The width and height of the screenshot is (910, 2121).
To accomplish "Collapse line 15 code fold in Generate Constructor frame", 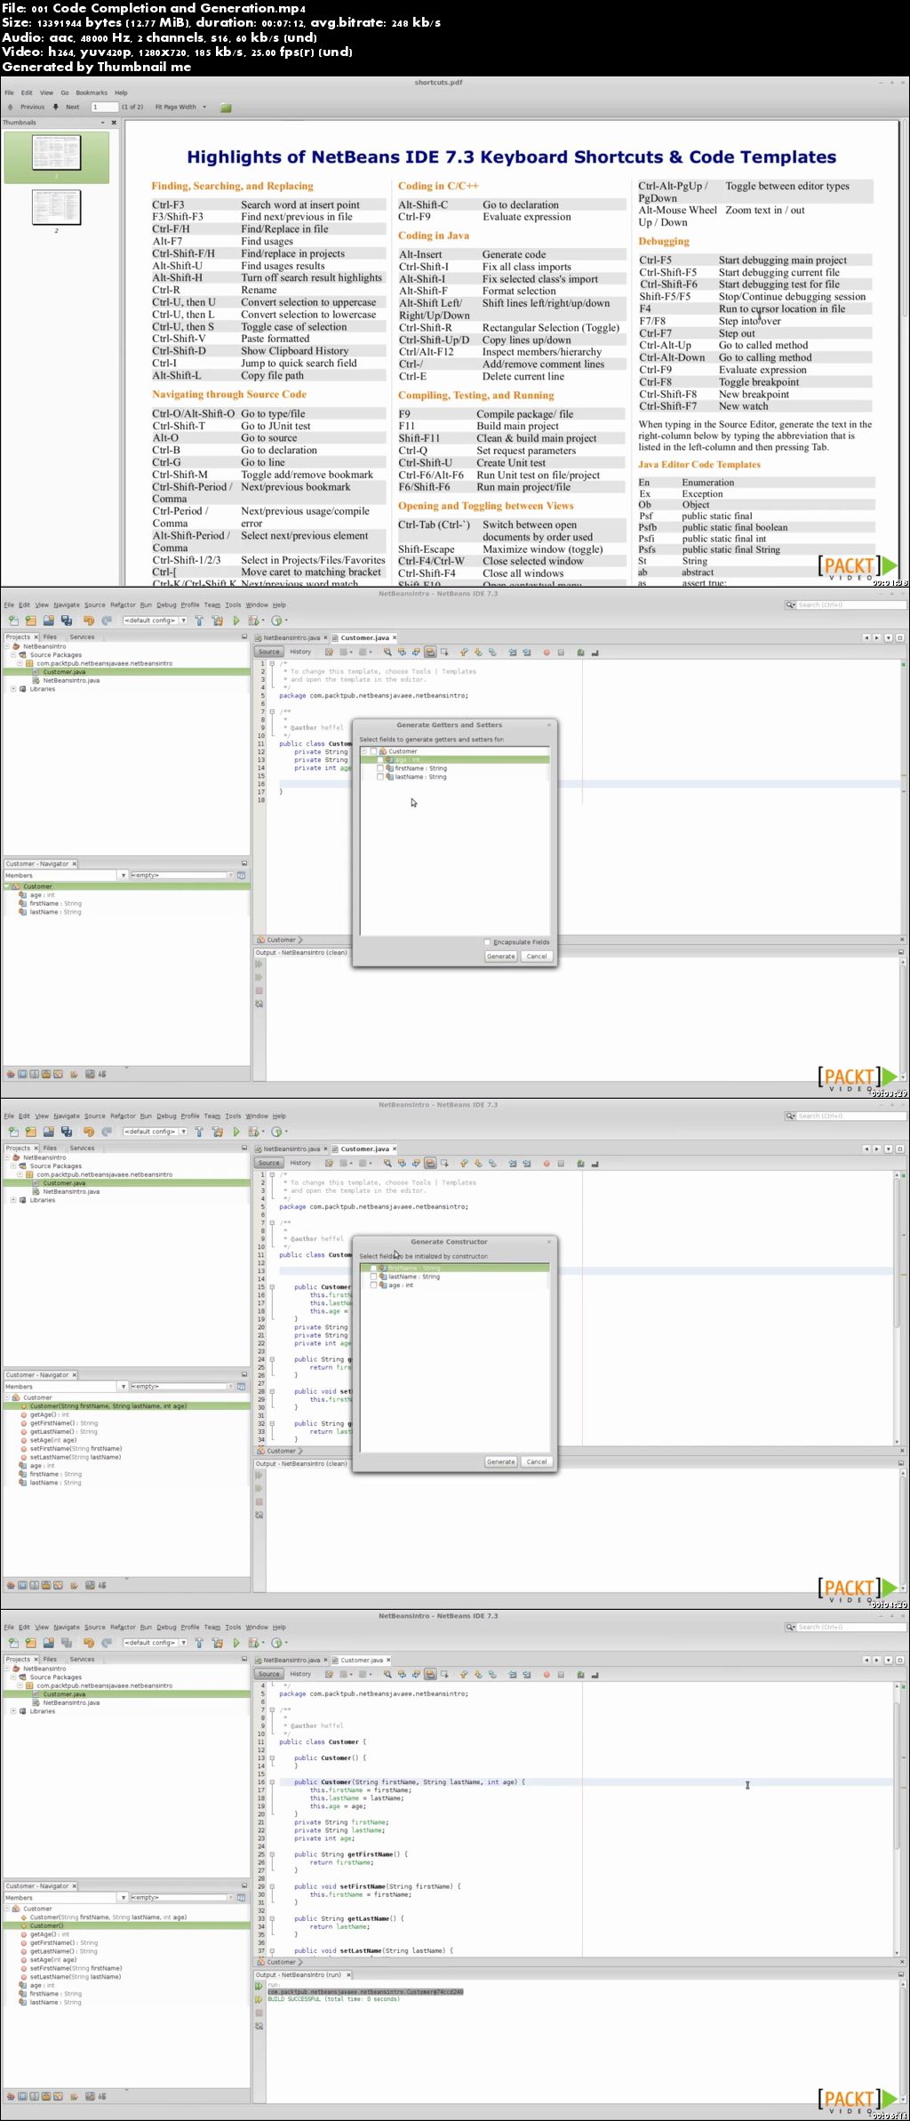I will [x=272, y=1286].
